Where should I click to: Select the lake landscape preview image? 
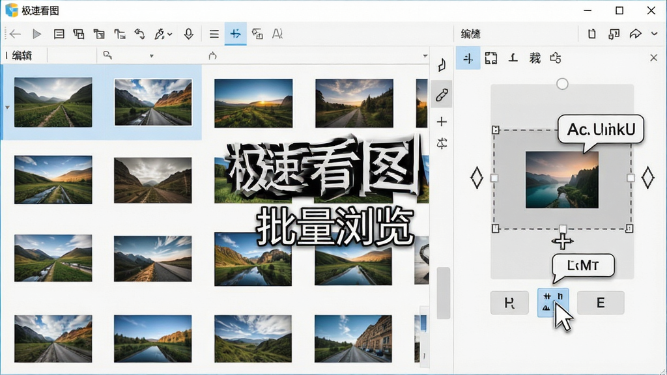click(x=562, y=180)
